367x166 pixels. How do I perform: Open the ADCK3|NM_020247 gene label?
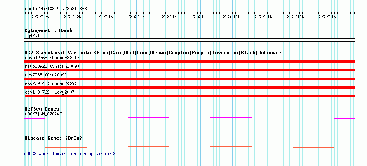click(43, 114)
